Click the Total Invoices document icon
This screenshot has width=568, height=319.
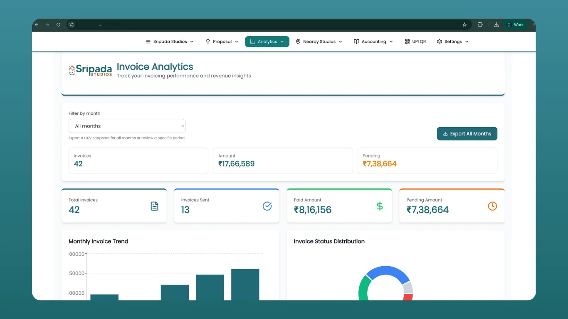(x=155, y=206)
